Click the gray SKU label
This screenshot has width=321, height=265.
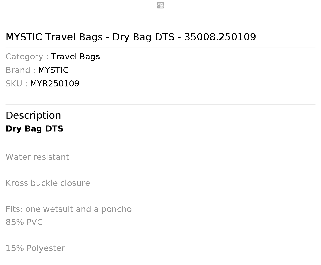16,84
